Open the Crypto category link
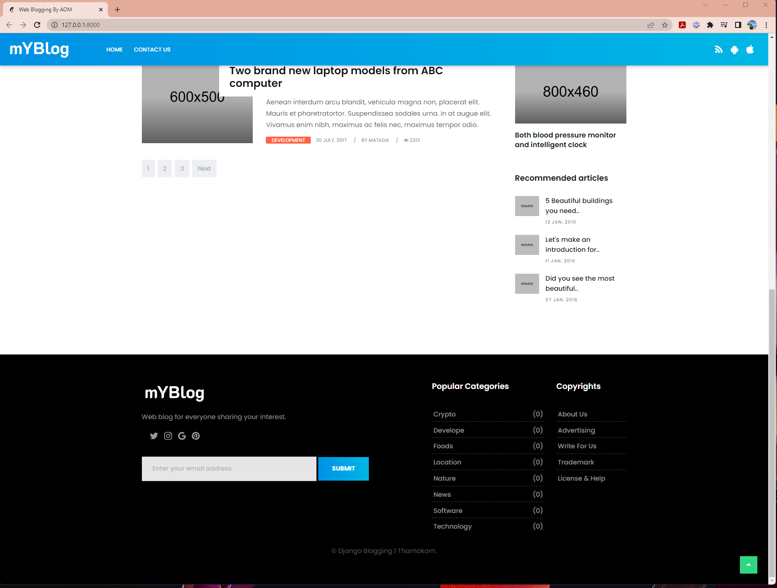 [444, 414]
